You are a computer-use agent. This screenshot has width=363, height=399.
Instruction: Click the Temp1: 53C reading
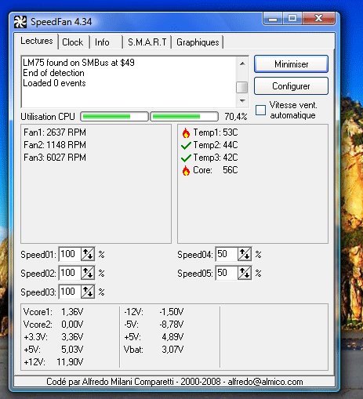216,132
